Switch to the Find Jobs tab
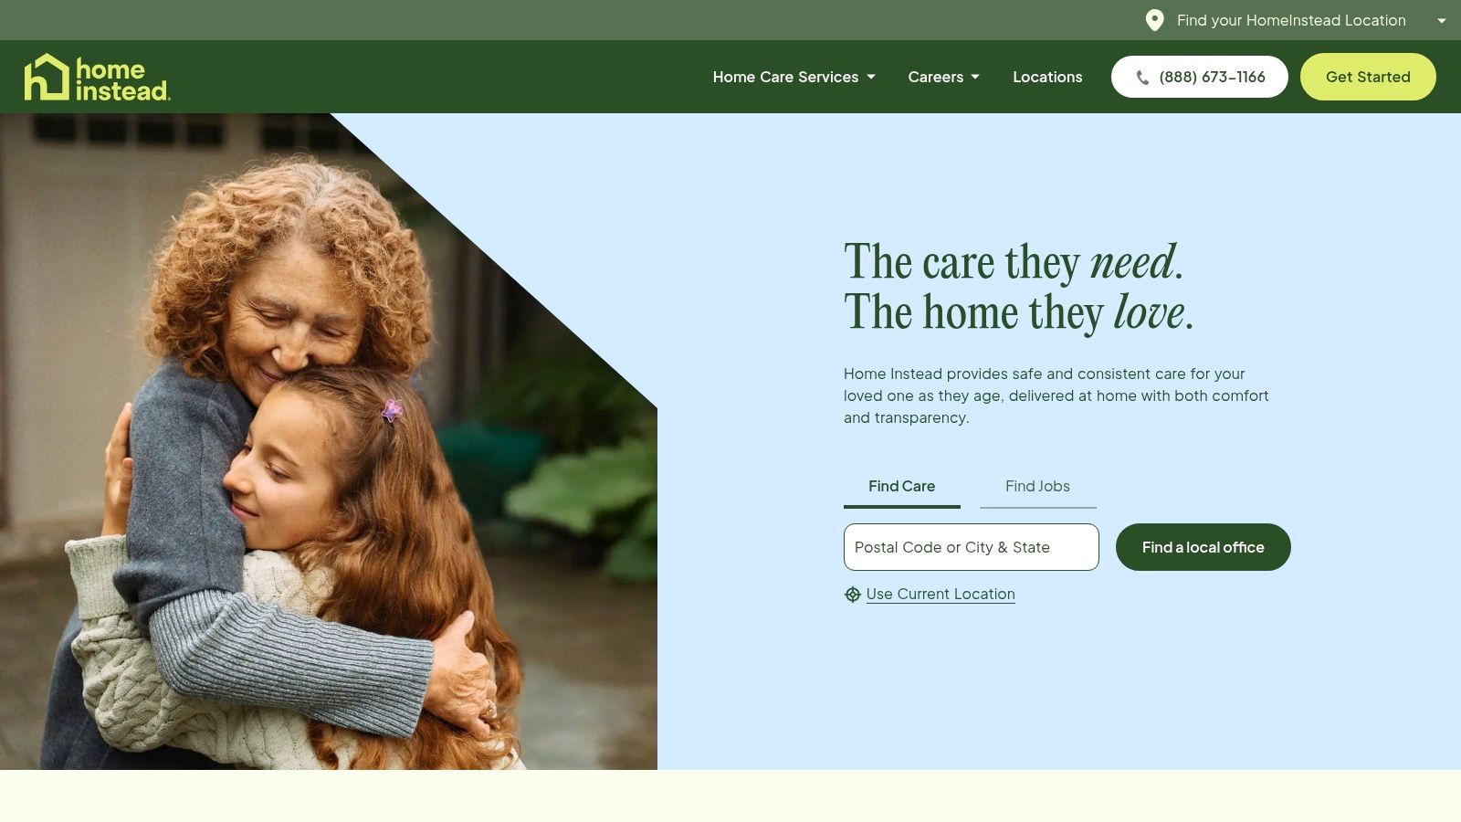 [1037, 487]
